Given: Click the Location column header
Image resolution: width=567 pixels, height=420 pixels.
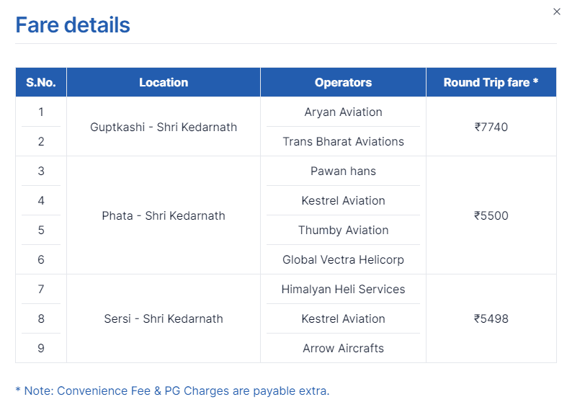Looking at the screenshot, I should [x=164, y=82].
